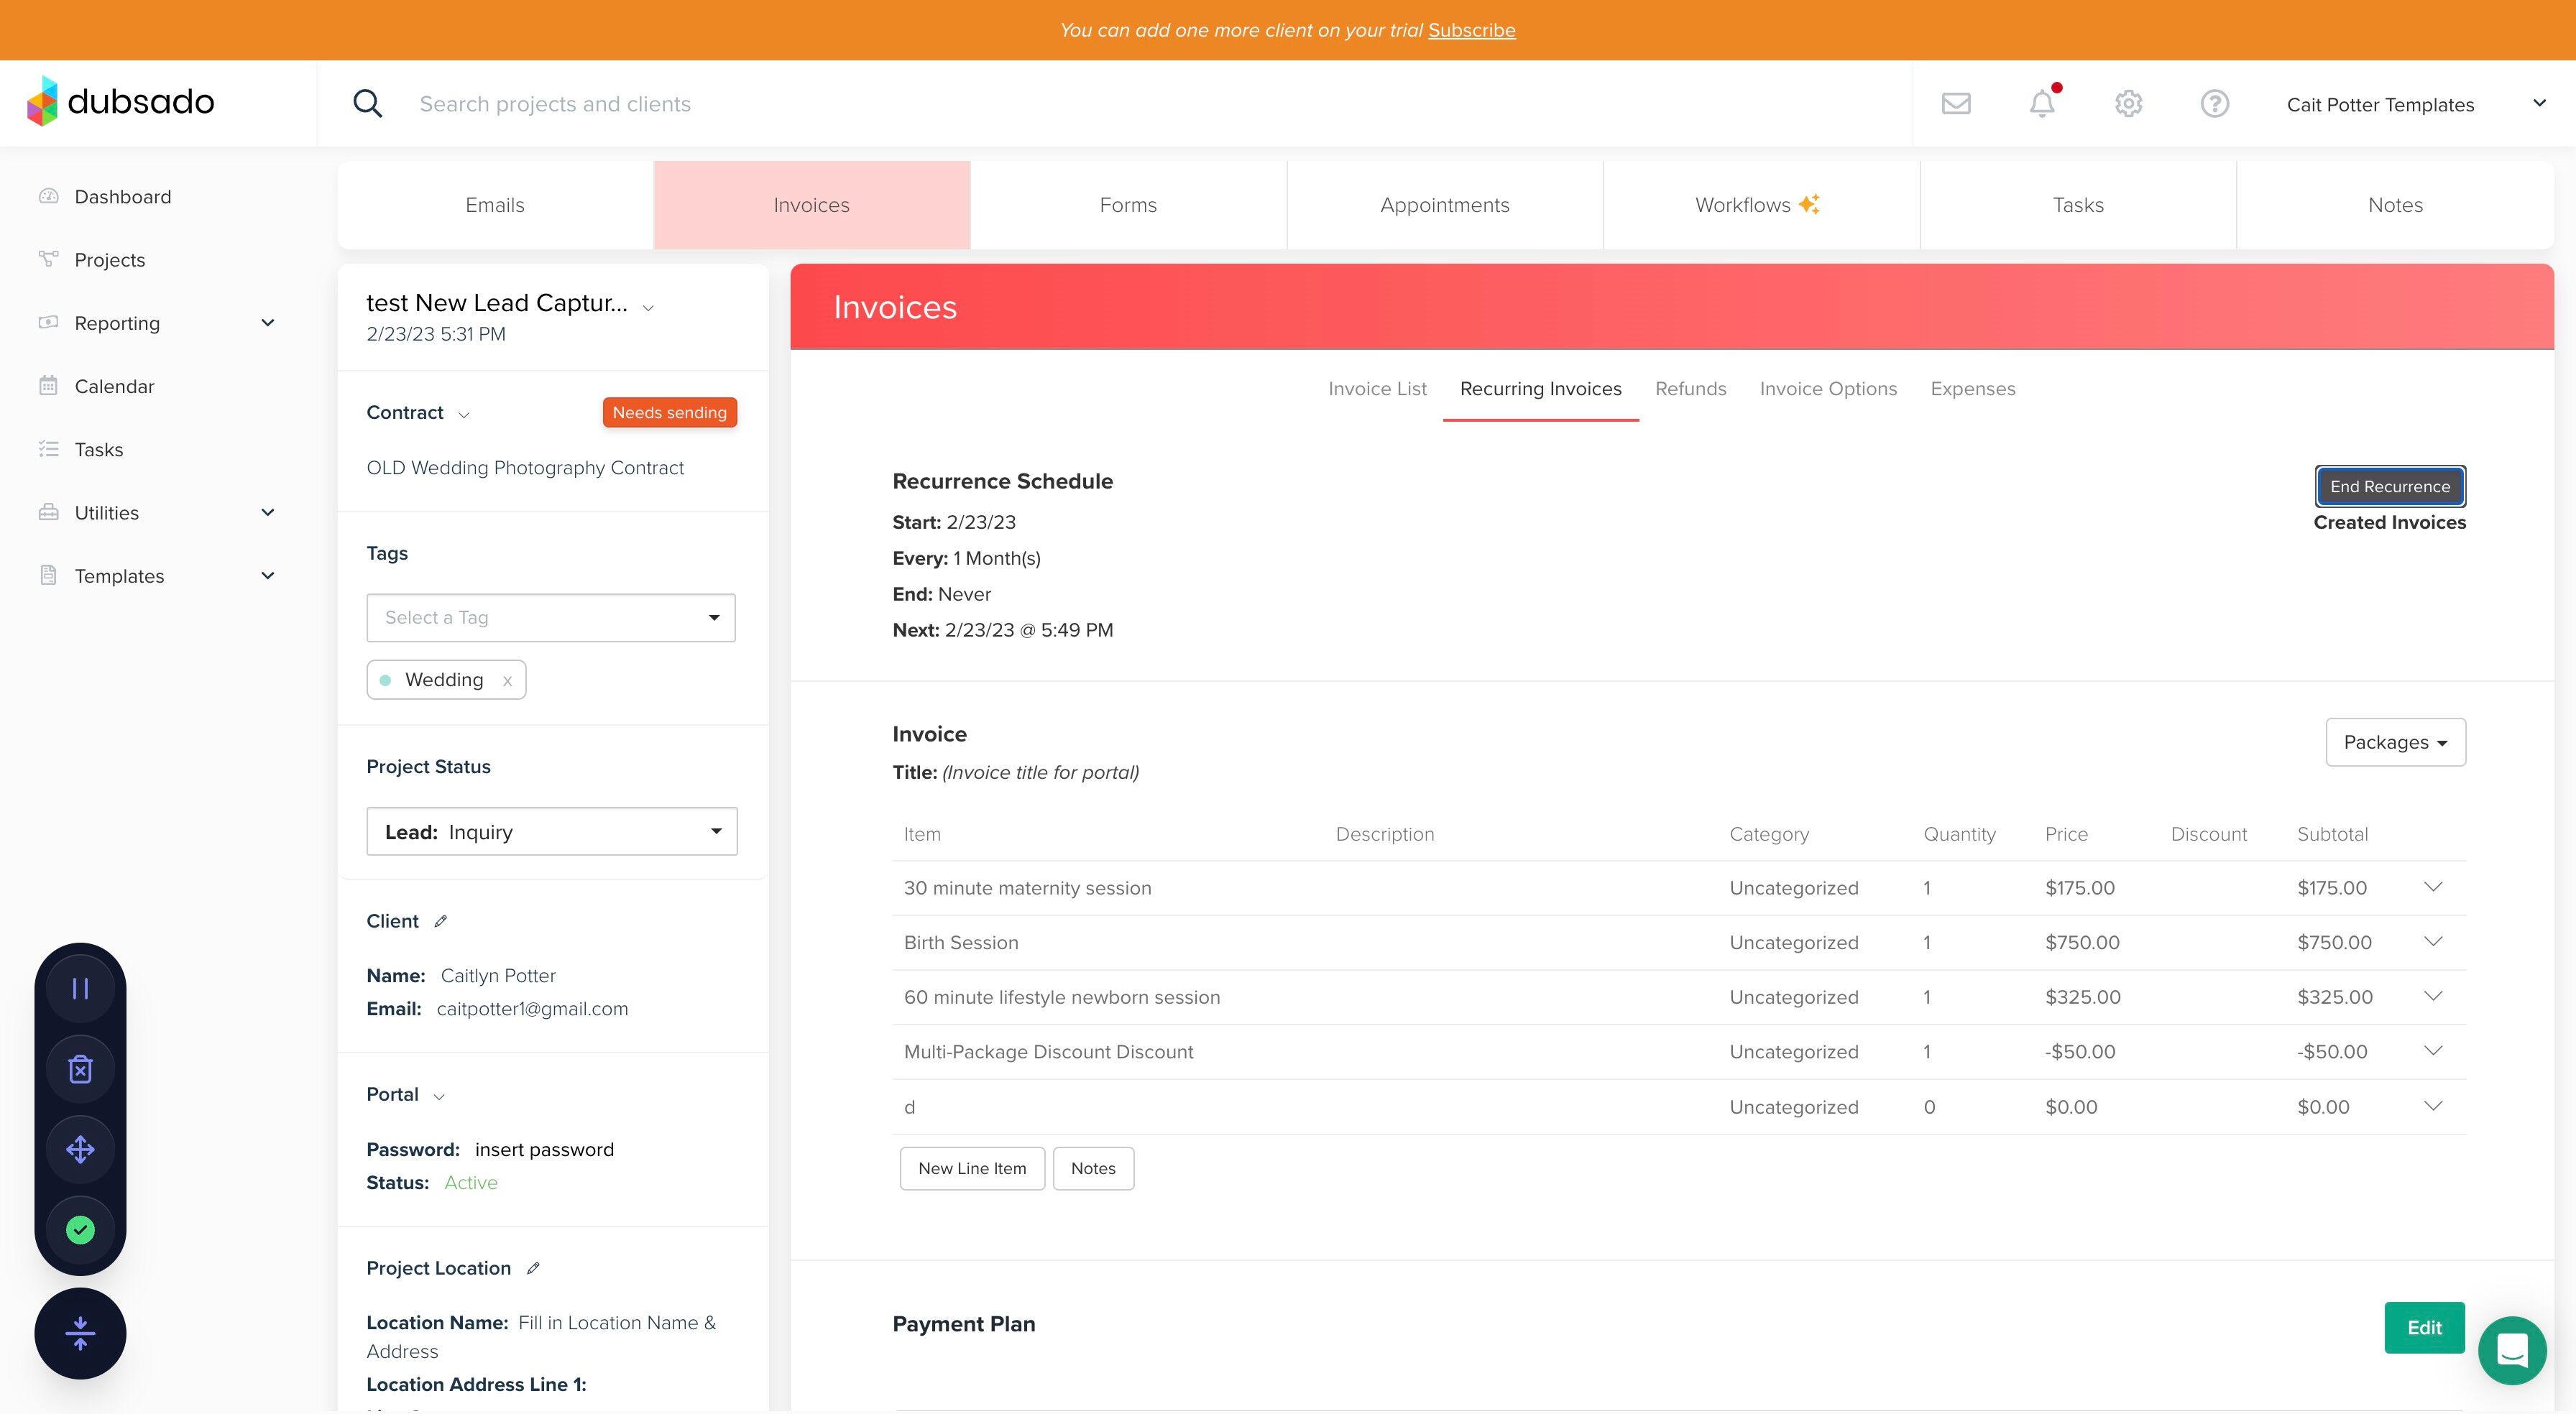Click the search magnifier icon
This screenshot has width=2576, height=1414.
pos(367,103)
